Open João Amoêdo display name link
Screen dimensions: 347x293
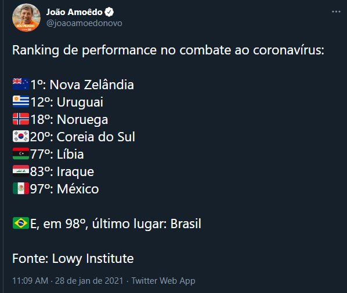coord(74,12)
